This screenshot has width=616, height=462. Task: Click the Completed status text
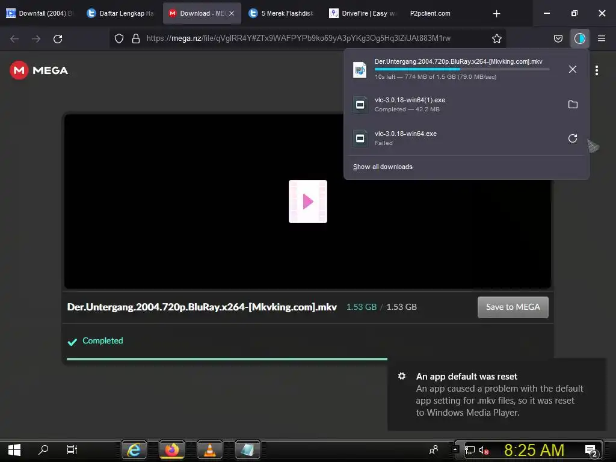coord(102,340)
